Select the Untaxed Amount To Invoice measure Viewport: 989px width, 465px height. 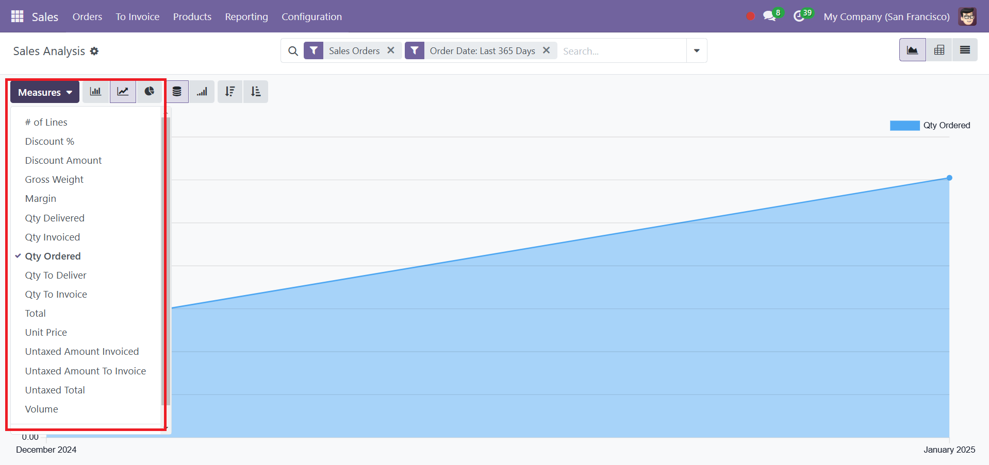point(86,371)
